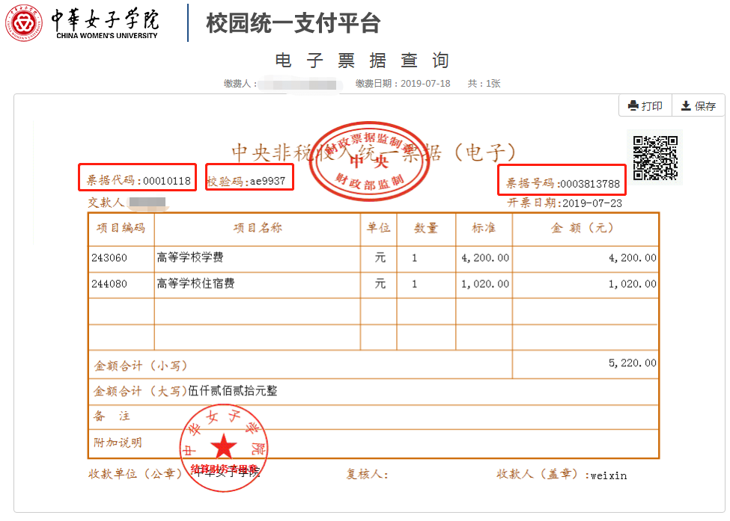Click the 开票日期 2019-07-23 text
This screenshot has width=730, height=521.
[565, 203]
